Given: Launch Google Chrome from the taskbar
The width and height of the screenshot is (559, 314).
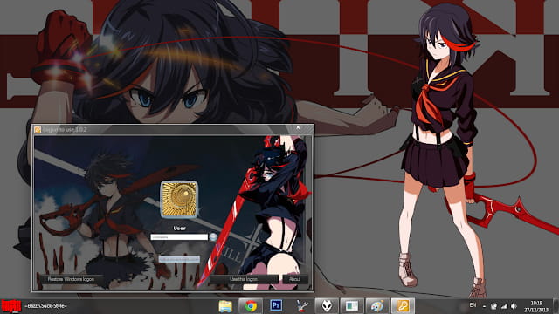Looking at the screenshot, I should tap(251, 306).
